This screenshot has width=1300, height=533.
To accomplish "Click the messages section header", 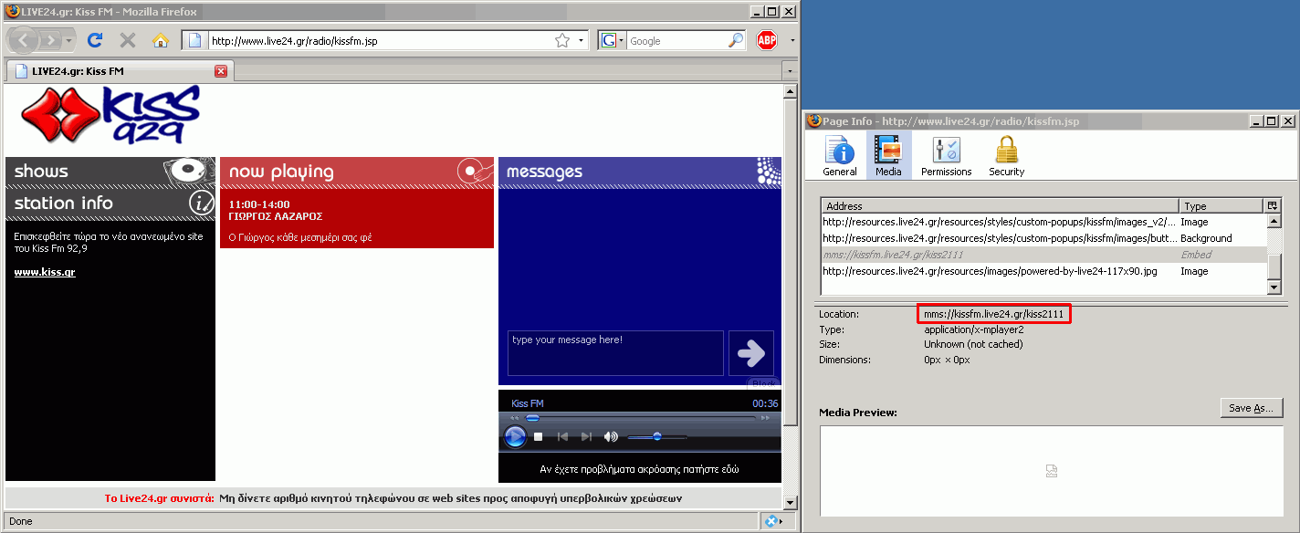I will (640, 172).
